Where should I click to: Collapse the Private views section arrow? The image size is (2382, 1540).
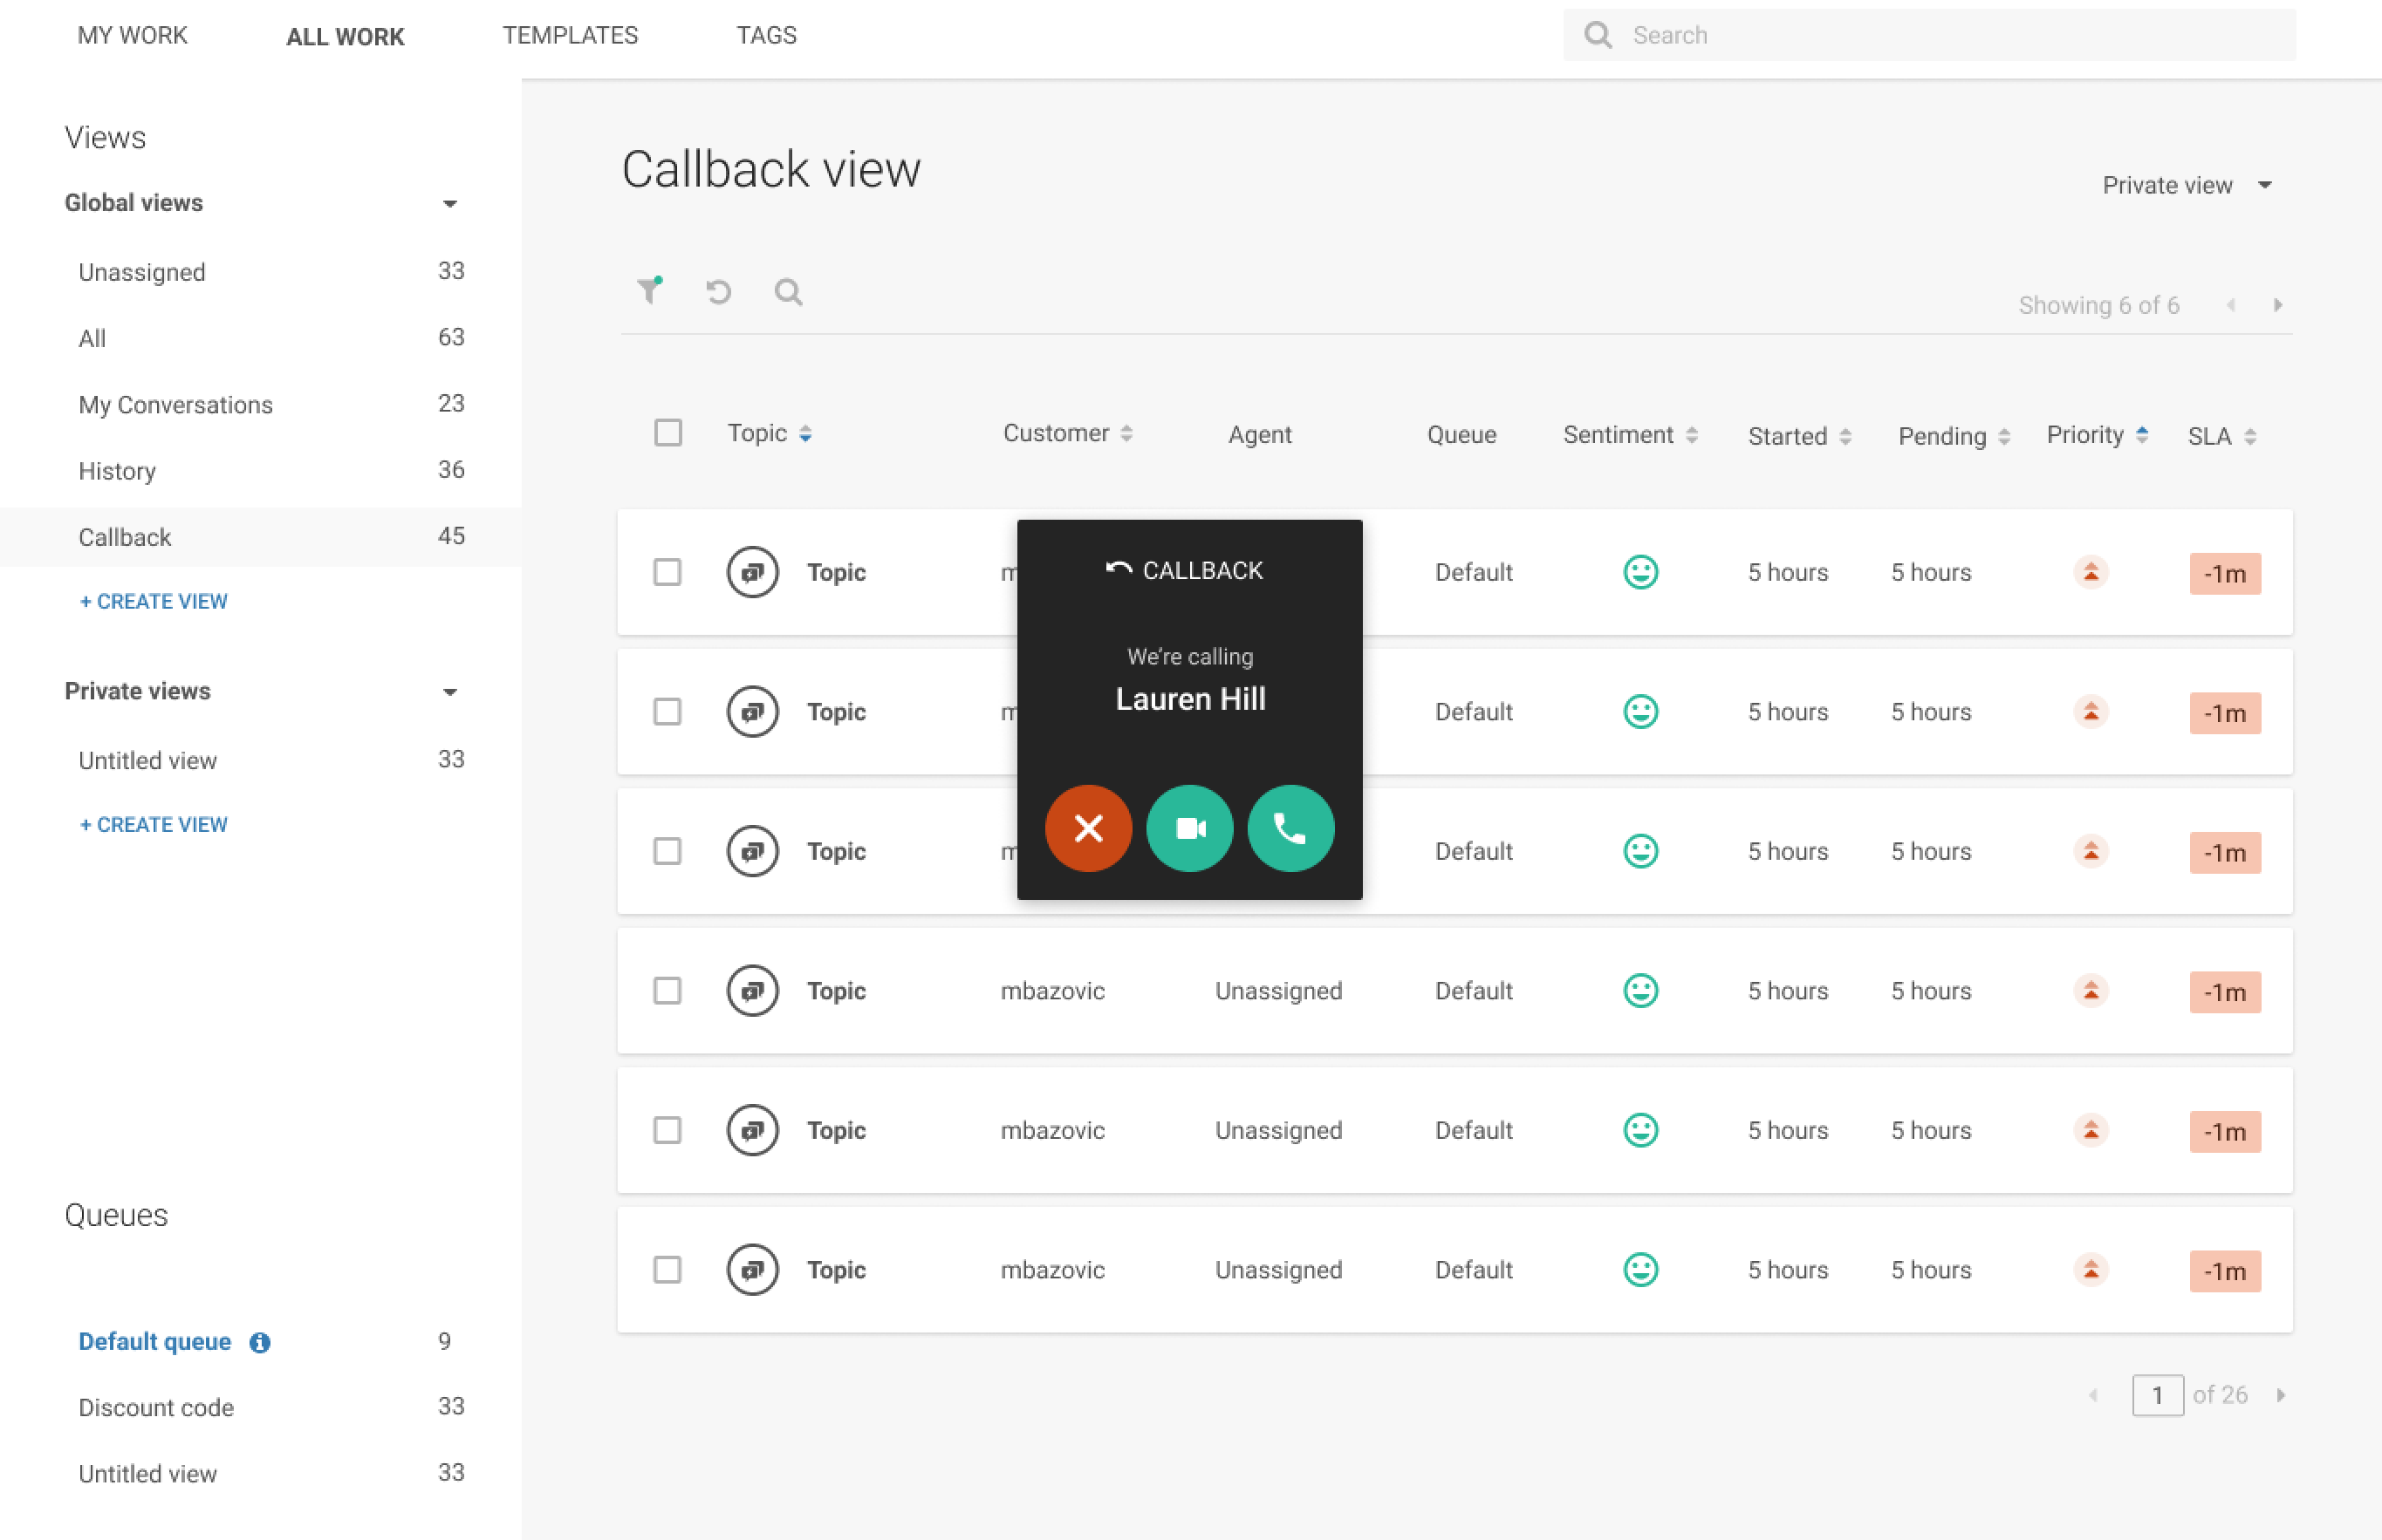[x=449, y=692]
